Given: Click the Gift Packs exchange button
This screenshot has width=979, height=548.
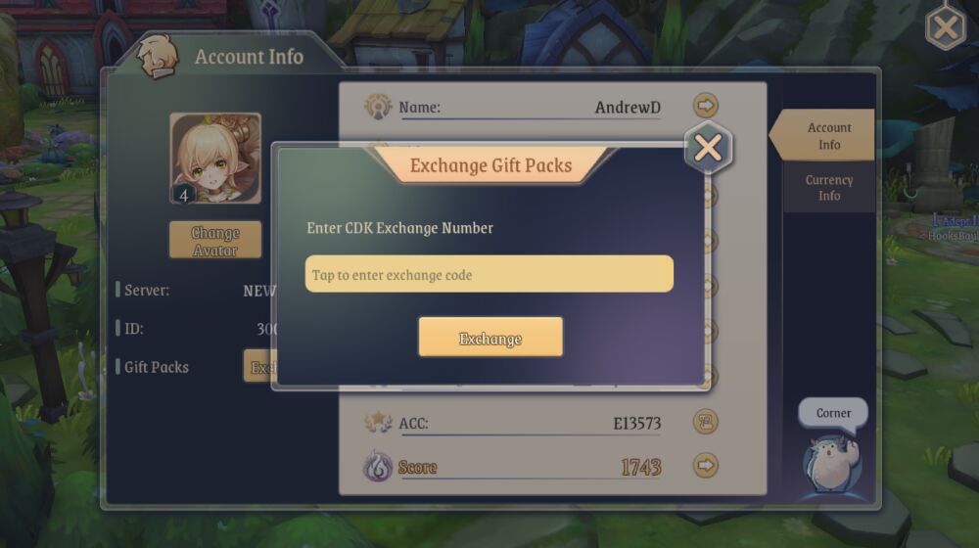Looking at the screenshot, I should tap(258, 367).
